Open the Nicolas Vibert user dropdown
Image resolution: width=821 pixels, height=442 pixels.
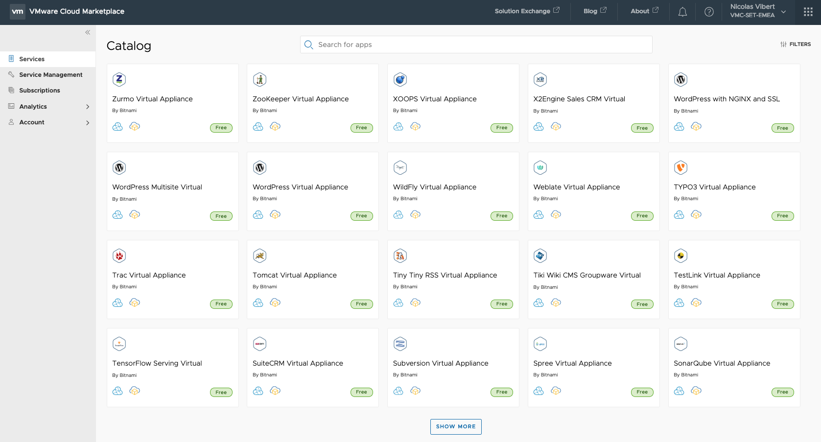[x=757, y=11]
